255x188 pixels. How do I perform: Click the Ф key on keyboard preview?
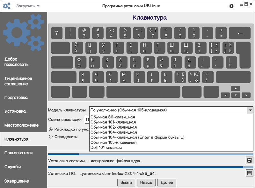(x=81, y=63)
